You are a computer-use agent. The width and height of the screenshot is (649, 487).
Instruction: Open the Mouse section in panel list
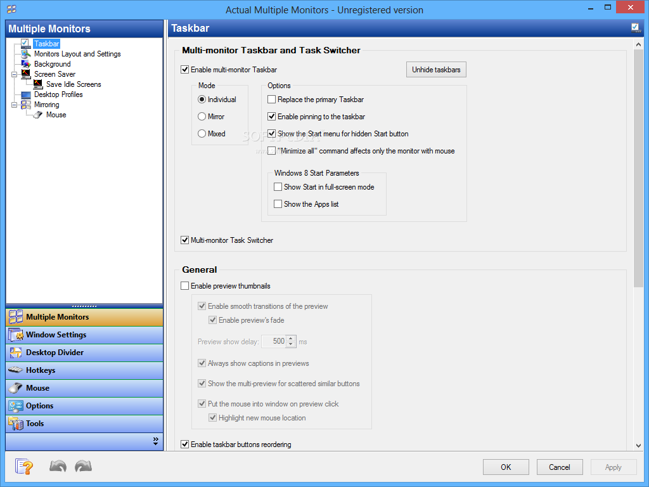pos(84,389)
